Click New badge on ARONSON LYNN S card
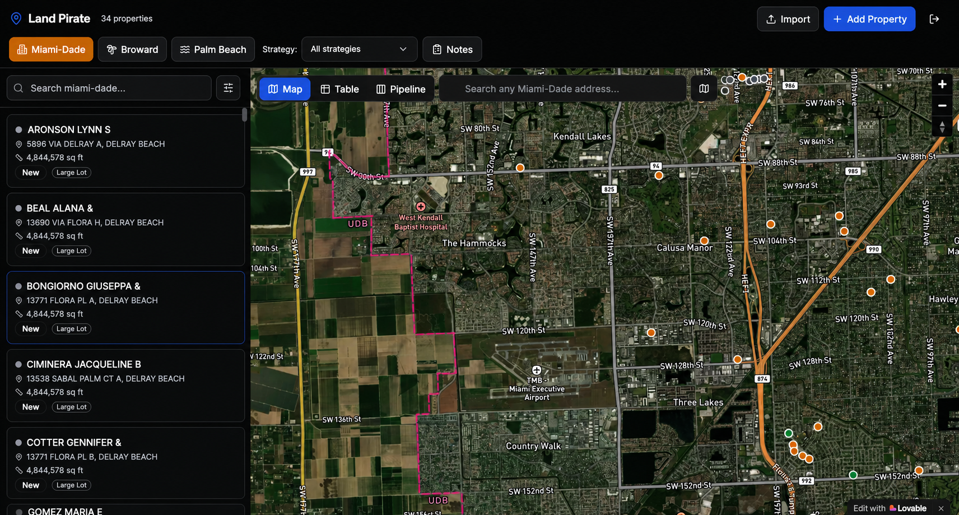The image size is (959, 515). [31, 173]
